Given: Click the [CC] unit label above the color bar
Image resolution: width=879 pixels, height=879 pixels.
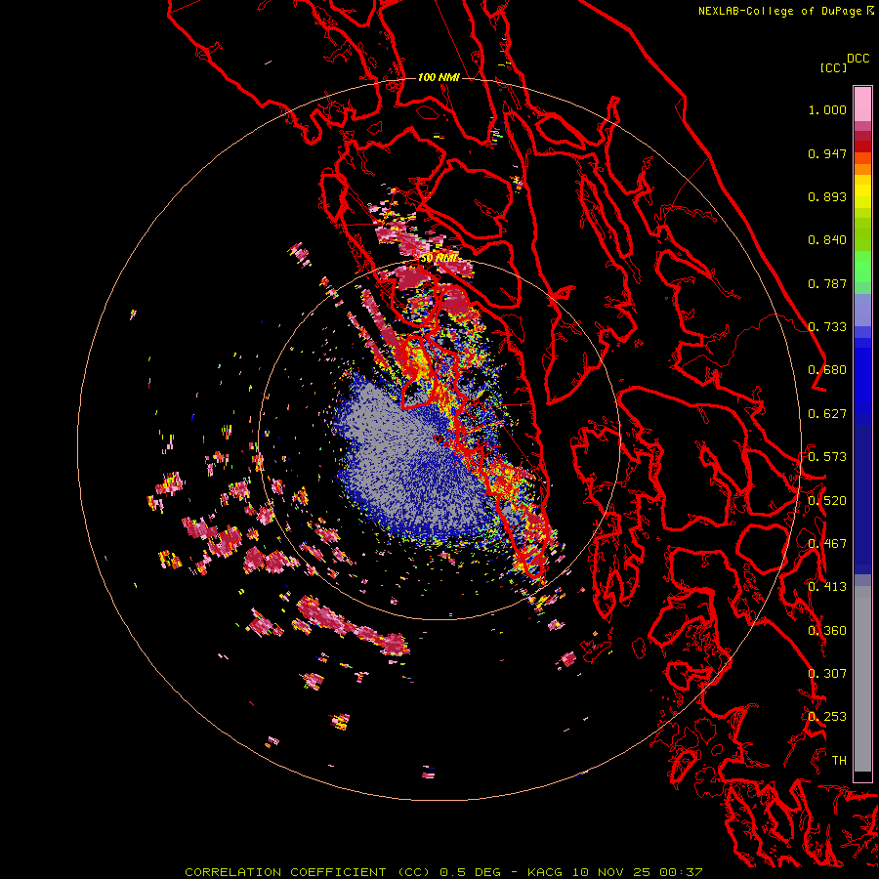Looking at the screenshot, I should pyautogui.click(x=833, y=68).
